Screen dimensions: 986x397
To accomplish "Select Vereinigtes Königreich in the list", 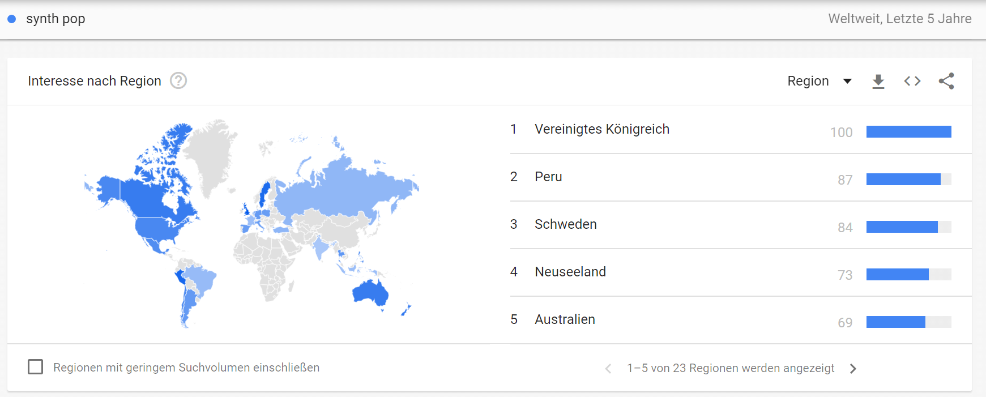I will 602,129.
